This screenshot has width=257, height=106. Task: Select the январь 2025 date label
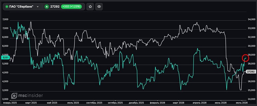pyautogui.click(x=10, y=103)
